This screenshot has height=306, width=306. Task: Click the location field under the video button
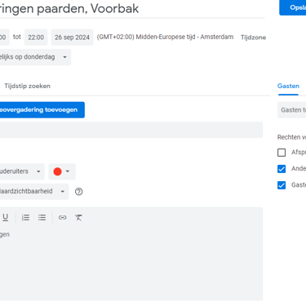(x=131, y=130)
